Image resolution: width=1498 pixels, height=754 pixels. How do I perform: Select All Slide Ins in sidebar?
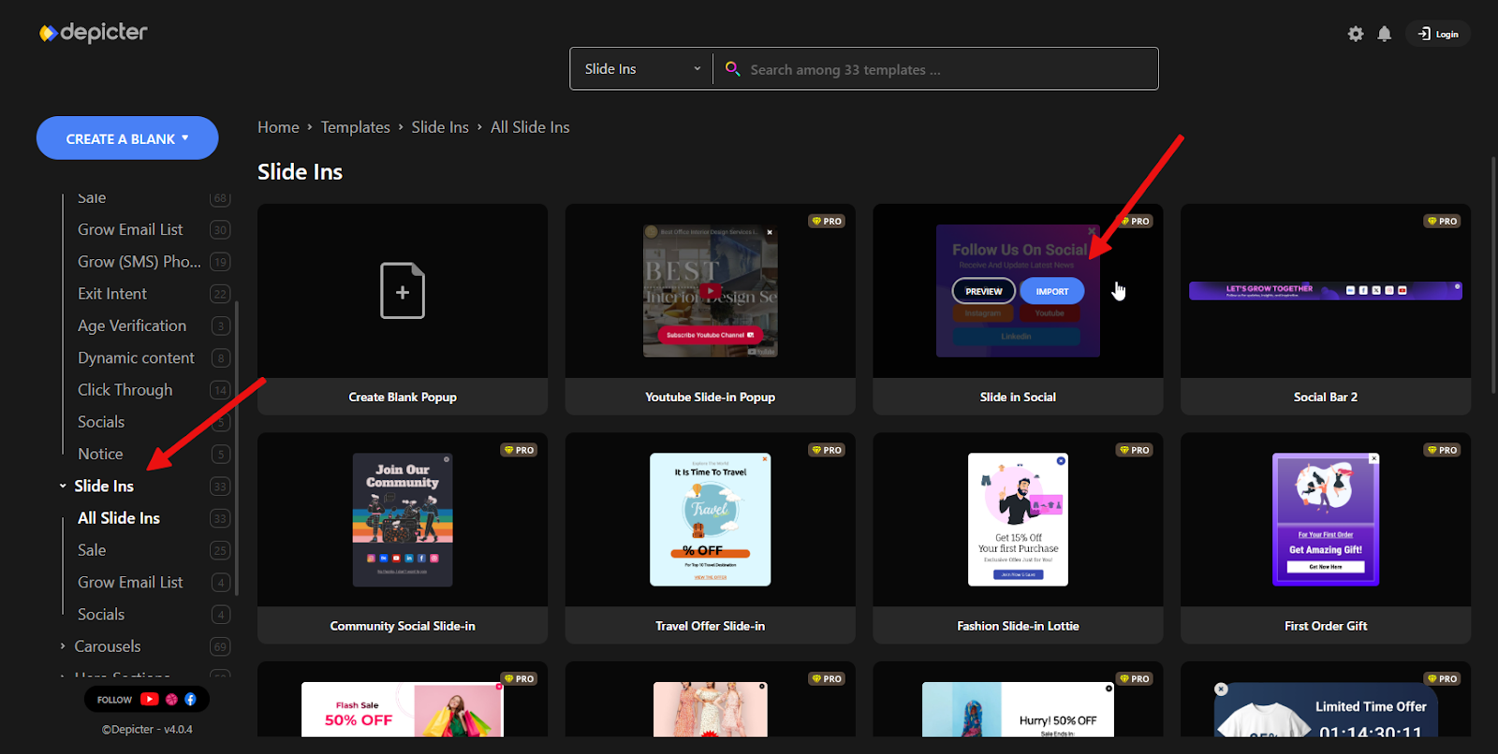119,518
